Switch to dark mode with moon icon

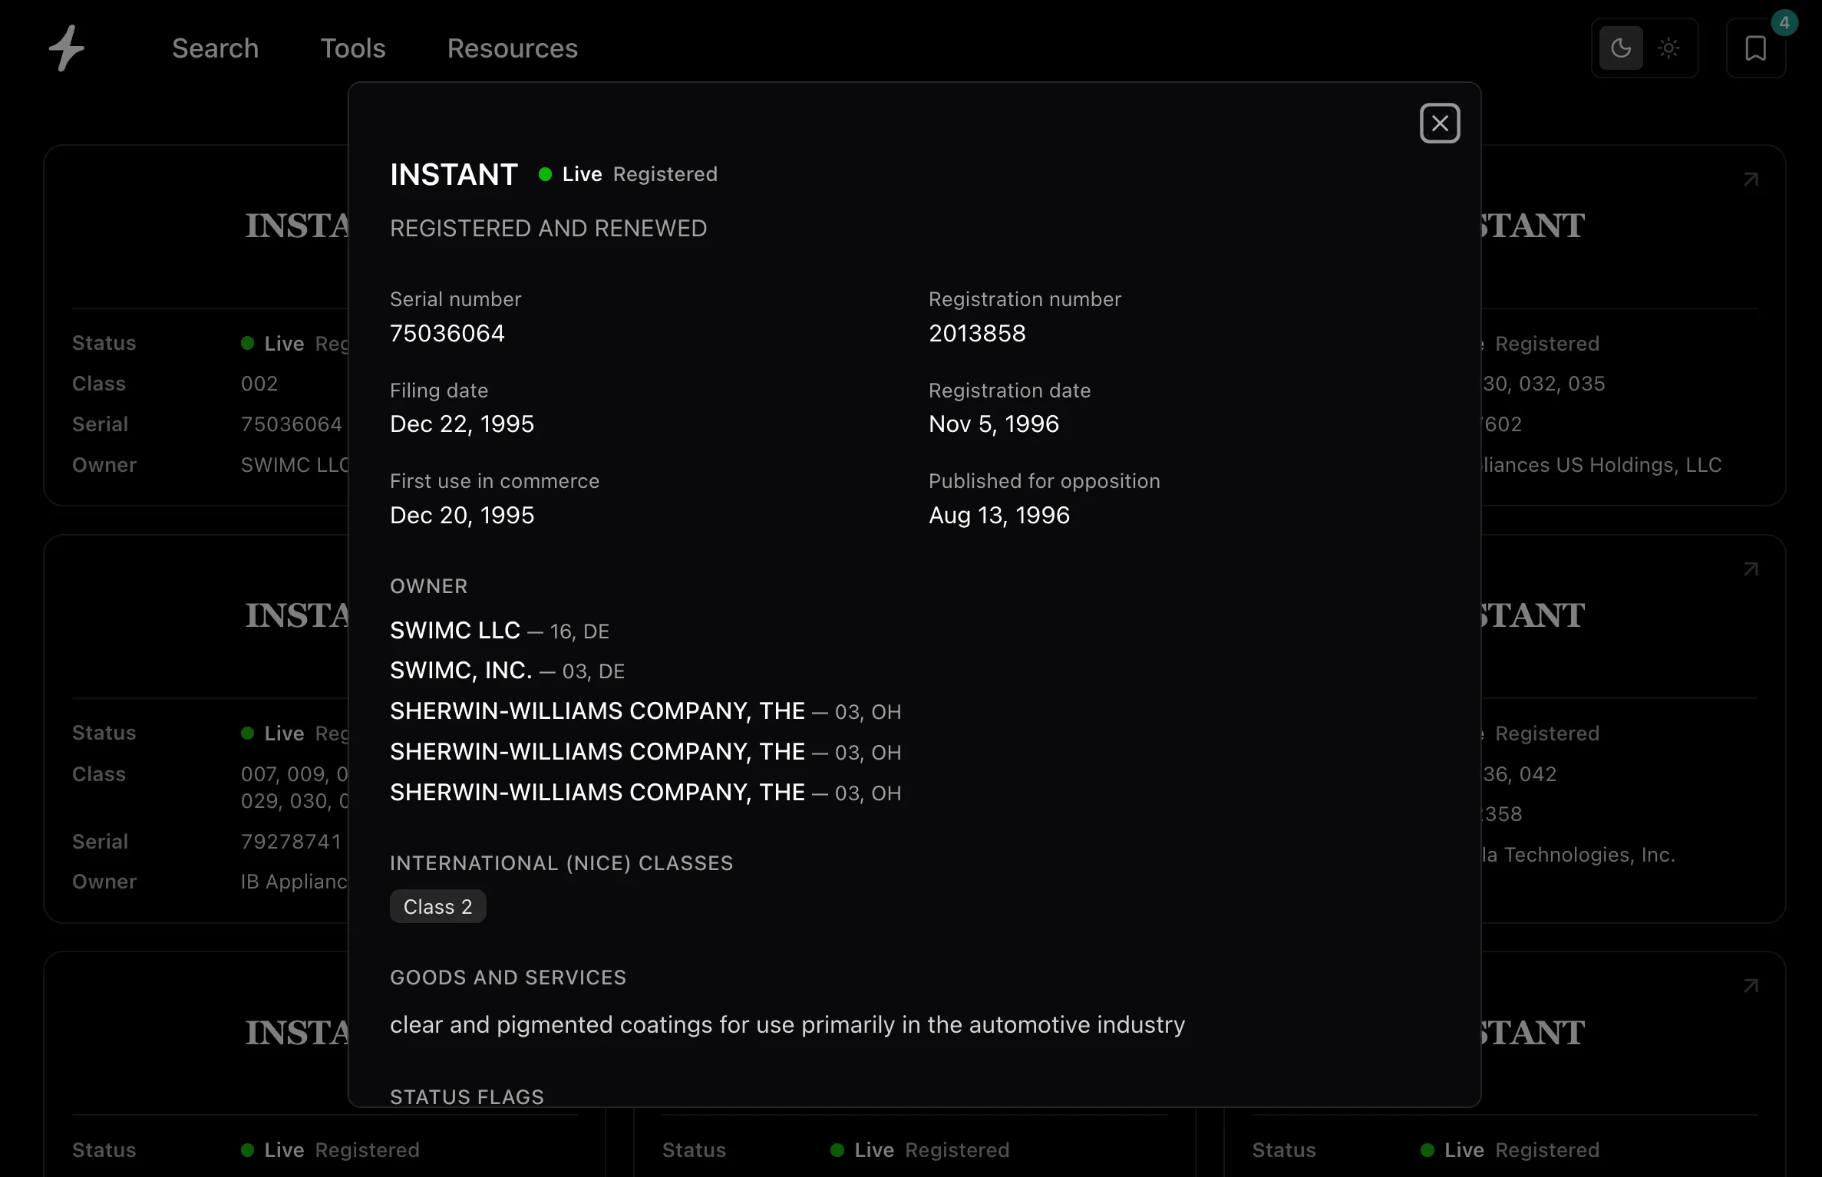point(1621,48)
